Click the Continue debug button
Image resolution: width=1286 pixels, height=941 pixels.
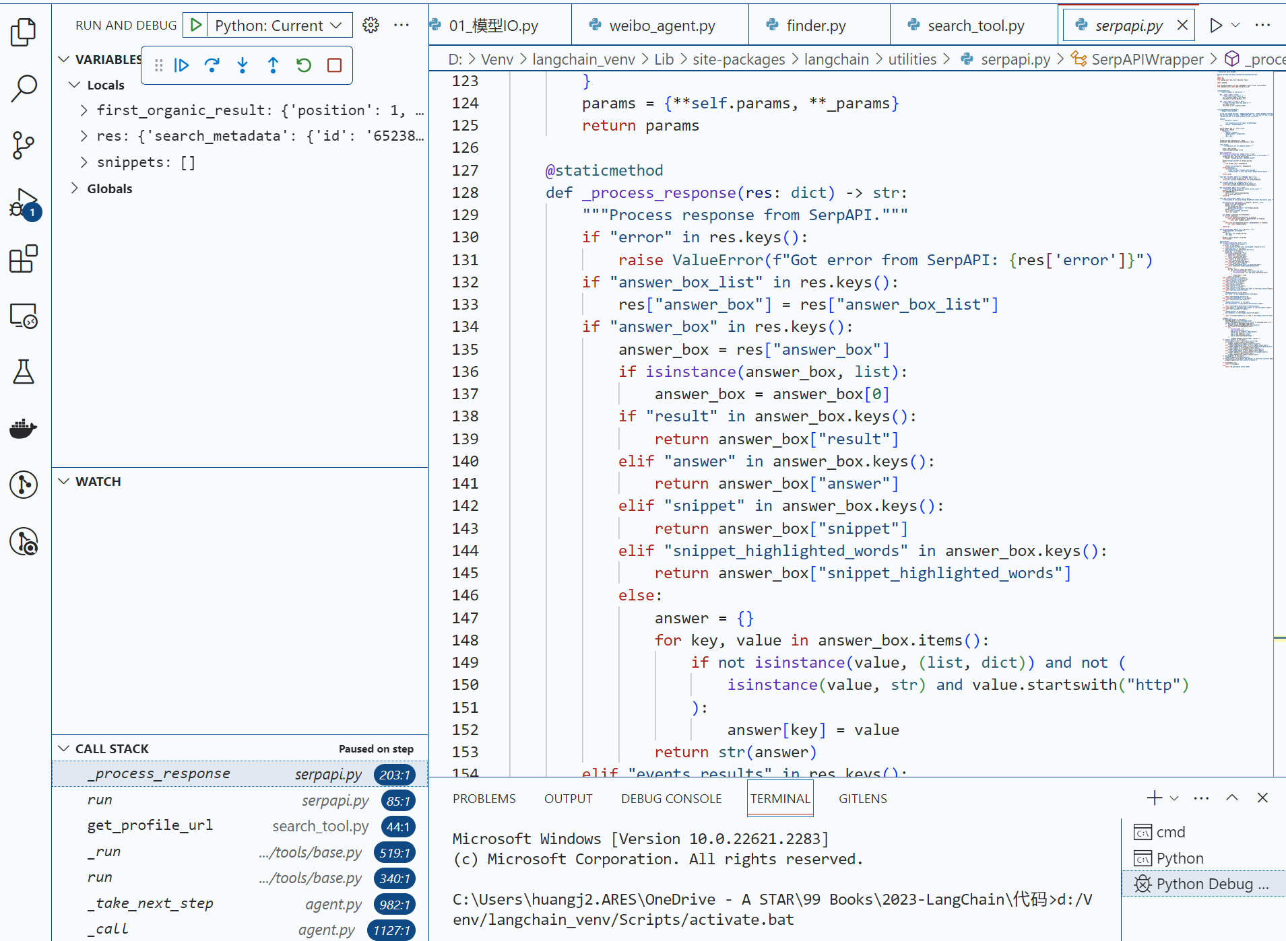coord(181,65)
